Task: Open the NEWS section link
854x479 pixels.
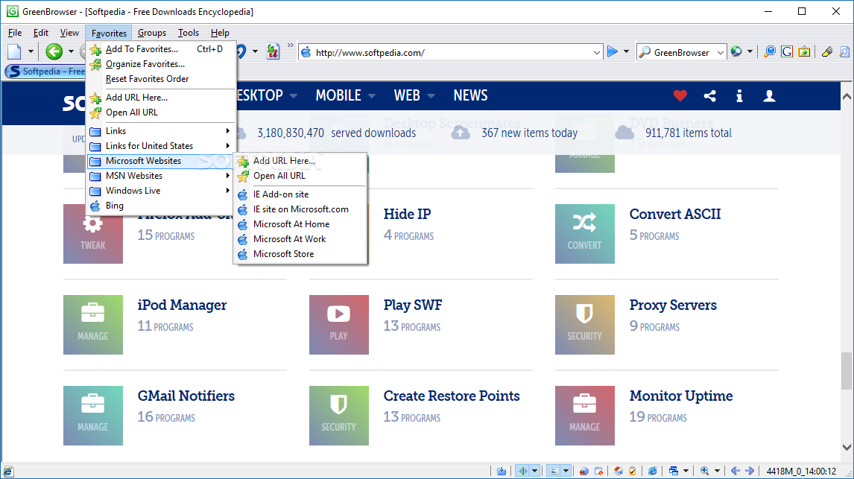Action: coord(470,96)
